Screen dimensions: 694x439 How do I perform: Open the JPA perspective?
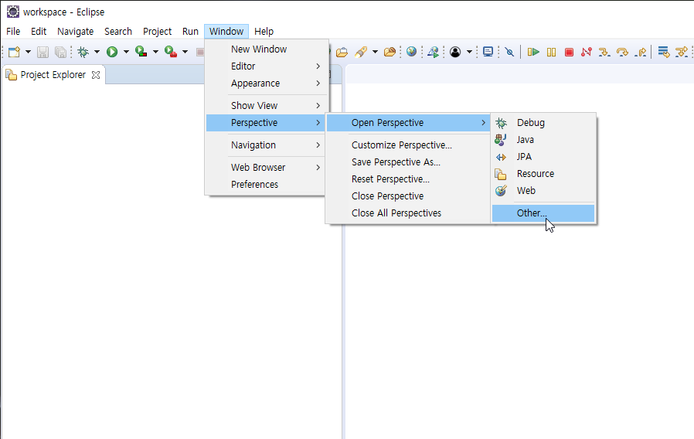point(543,157)
